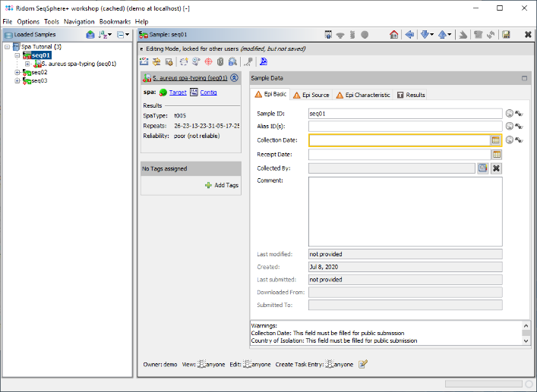The width and height of the screenshot is (537, 392).
Task: Click the Alias ID(s) input field
Action: click(405, 127)
